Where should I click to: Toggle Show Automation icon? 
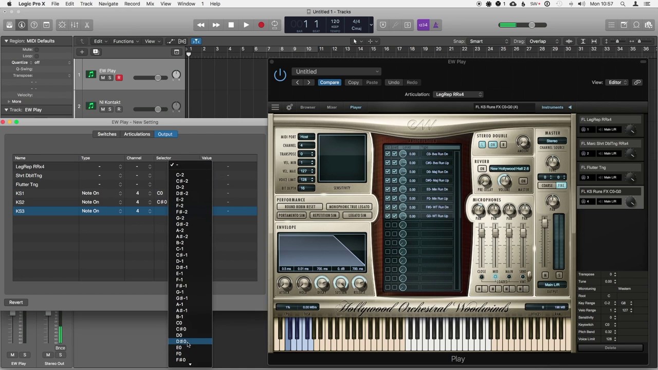pyautogui.click(x=172, y=41)
